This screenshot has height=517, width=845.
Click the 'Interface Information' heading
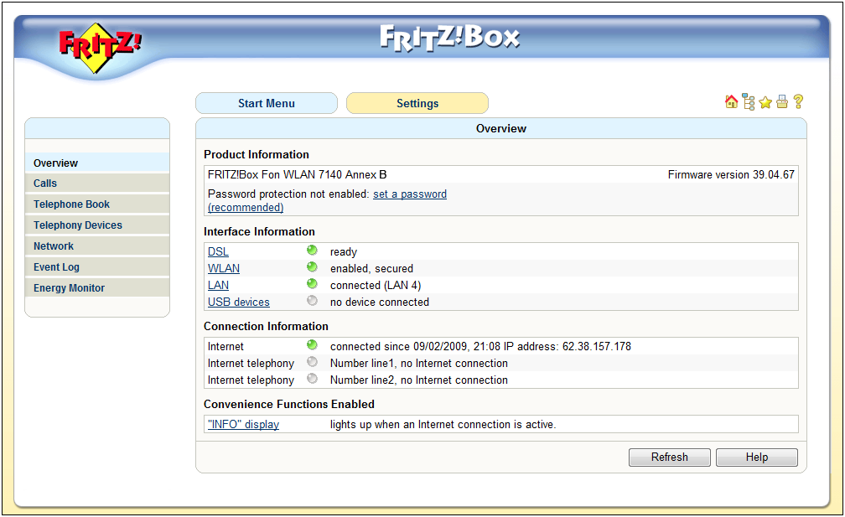[259, 231]
